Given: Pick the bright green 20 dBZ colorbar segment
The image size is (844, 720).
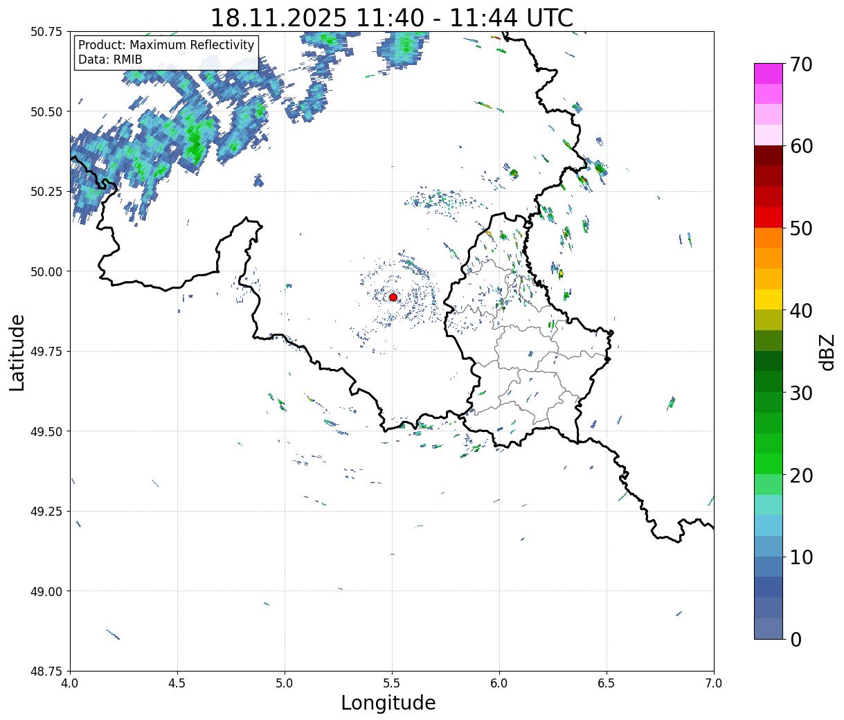Looking at the screenshot, I should tap(768, 463).
